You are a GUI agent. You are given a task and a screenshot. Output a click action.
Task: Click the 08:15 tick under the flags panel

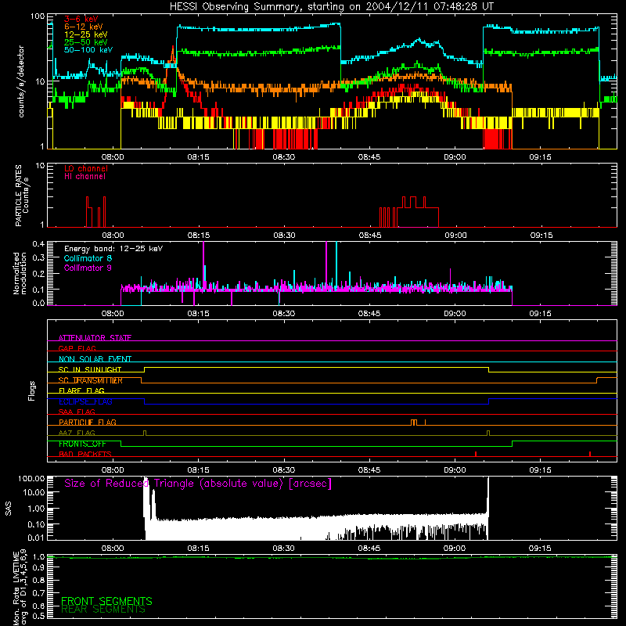click(199, 470)
